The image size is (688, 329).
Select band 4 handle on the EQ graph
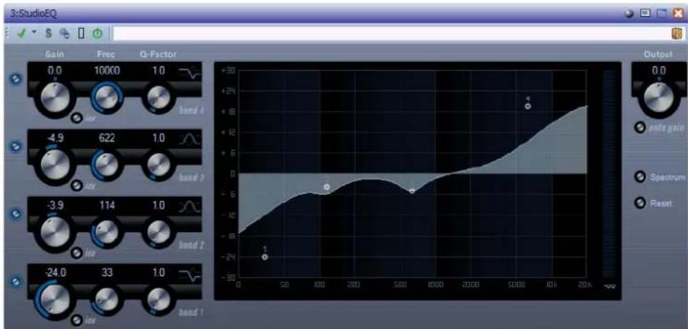click(x=528, y=106)
